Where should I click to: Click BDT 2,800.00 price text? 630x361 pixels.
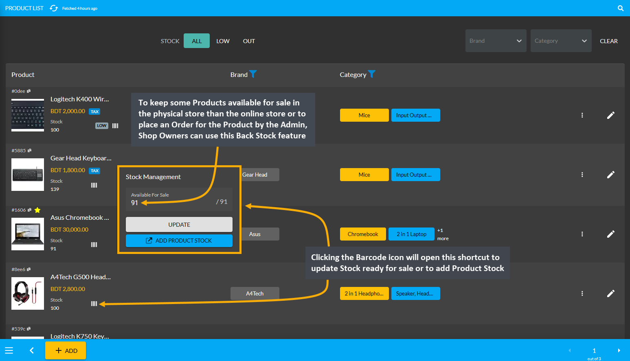(x=68, y=289)
